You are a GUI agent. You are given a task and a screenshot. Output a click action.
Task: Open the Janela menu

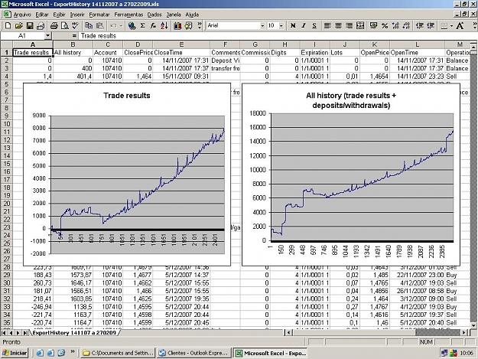(174, 15)
